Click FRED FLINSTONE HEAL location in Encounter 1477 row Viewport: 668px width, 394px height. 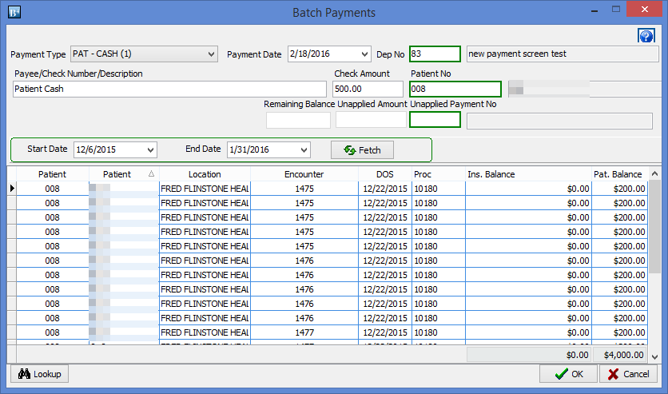(x=205, y=332)
